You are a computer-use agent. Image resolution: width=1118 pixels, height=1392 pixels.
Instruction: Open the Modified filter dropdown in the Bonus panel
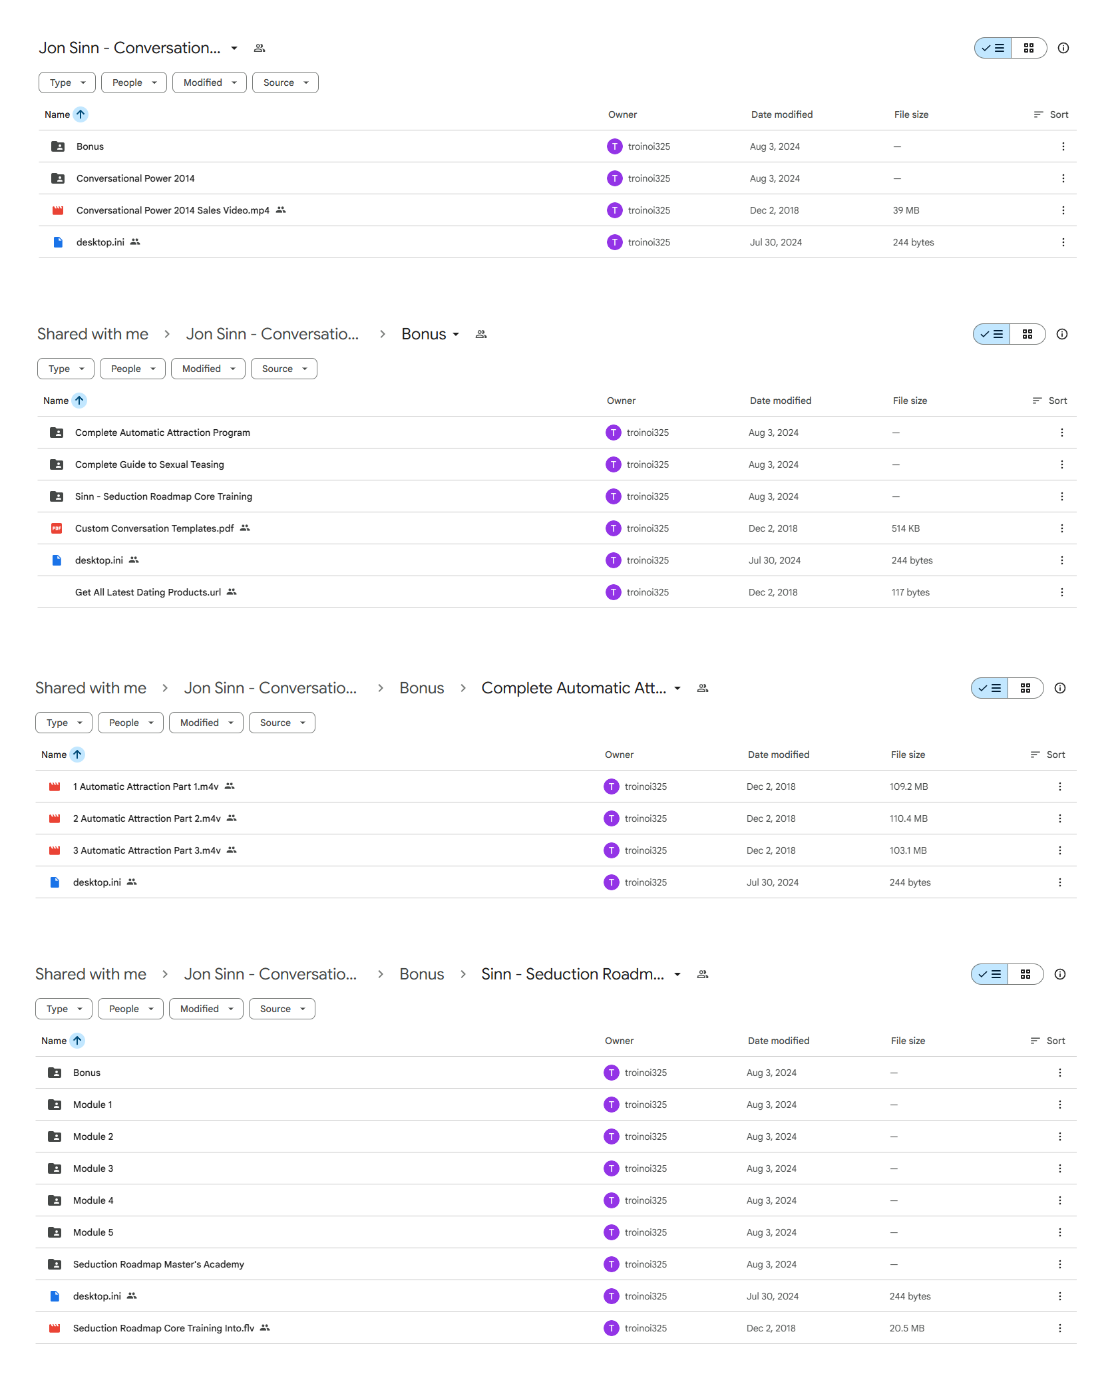[x=208, y=369]
